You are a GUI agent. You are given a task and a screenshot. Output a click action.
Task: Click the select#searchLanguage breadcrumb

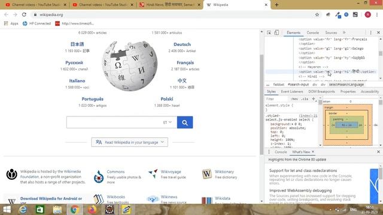pyautogui.click(x=346, y=85)
